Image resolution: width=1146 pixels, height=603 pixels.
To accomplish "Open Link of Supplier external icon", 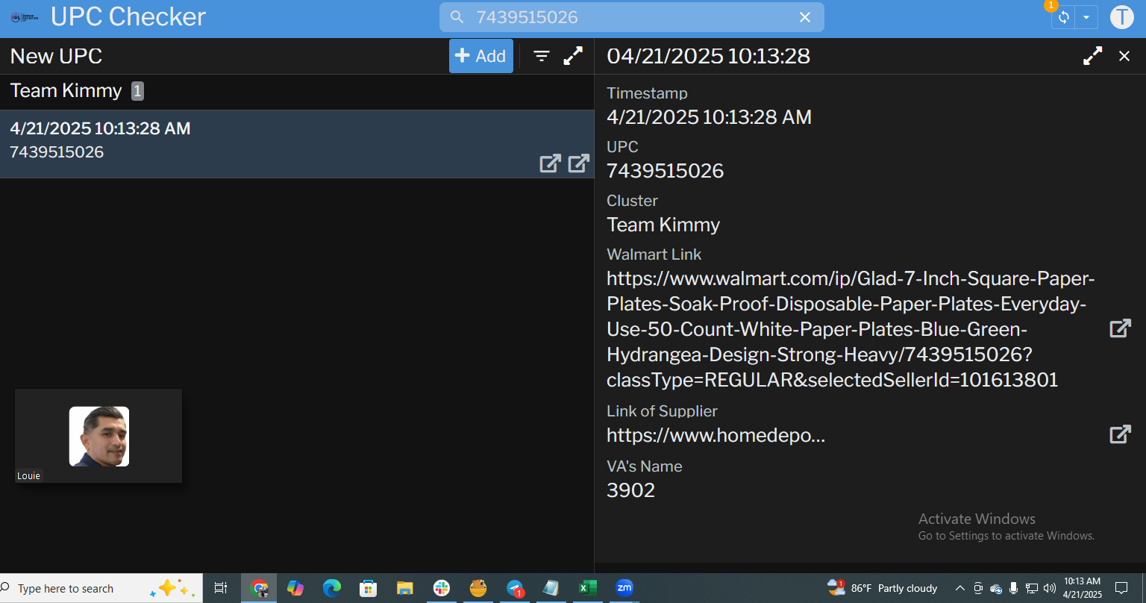I will [x=1120, y=434].
